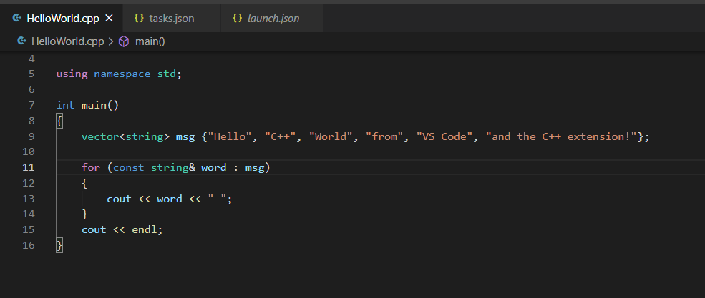Click the C++ file icon on HelloWorld.cpp tab
Viewport: 705px width, 298px height.
[x=16, y=19]
